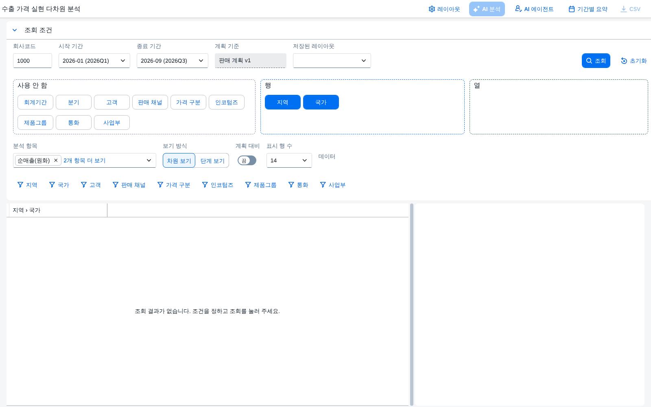Click the results table vertical scrollbar

tap(412, 304)
